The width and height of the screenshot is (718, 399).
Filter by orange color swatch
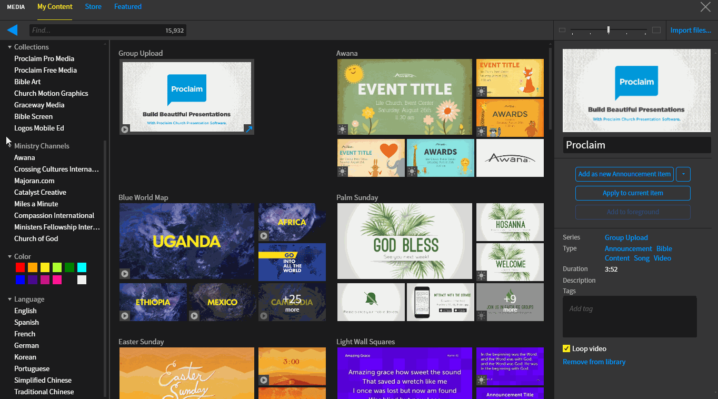[33, 267]
